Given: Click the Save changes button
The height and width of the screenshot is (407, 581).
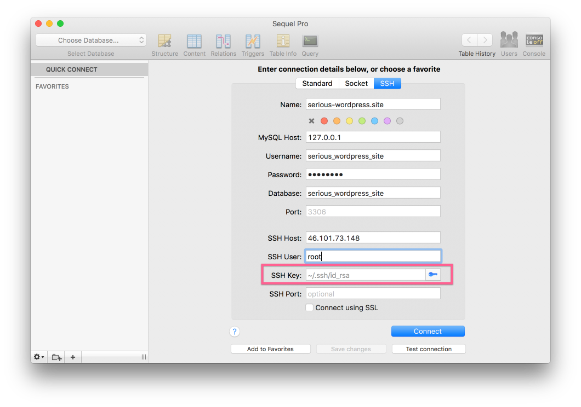Looking at the screenshot, I should tap(351, 349).
